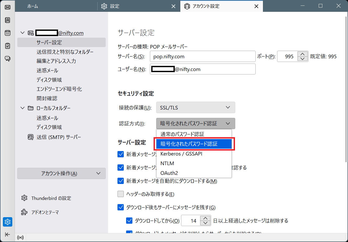Toggle leave messages on server checkbox
Screen dimensions: 348x242
(x=121, y=207)
